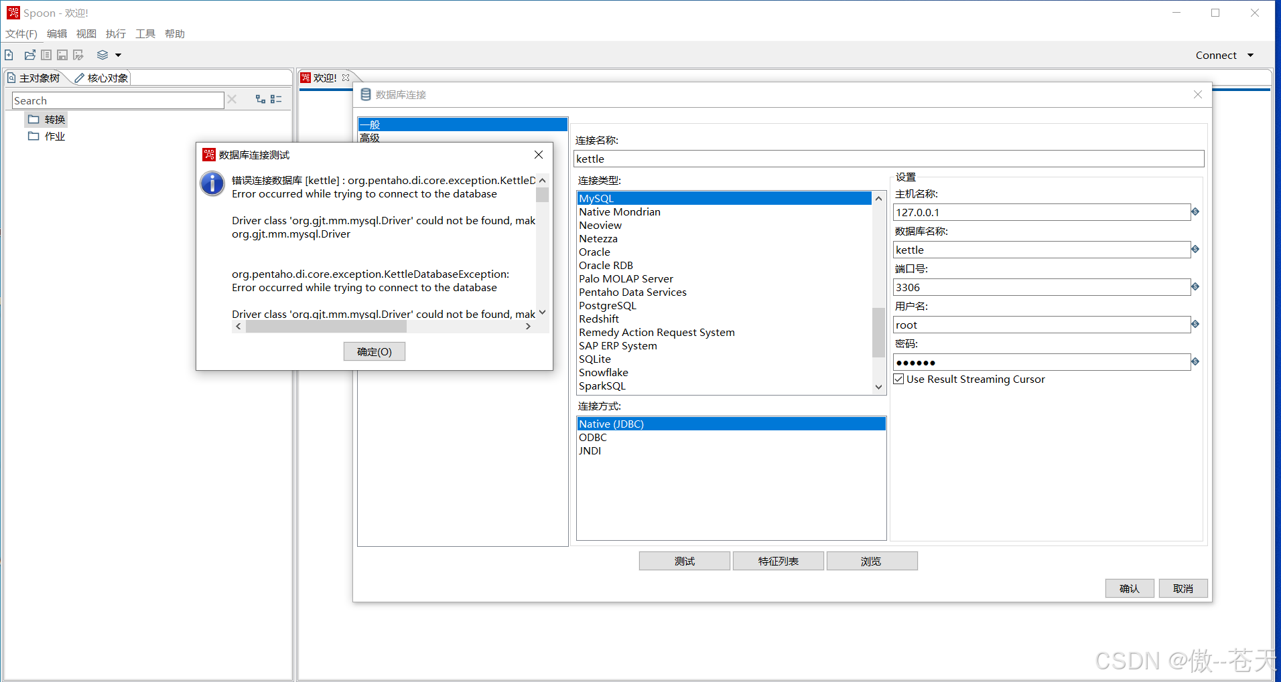Click variable icon next to 用户名 field
The height and width of the screenshot is (682, 1281).
(x=1195, y=324)
